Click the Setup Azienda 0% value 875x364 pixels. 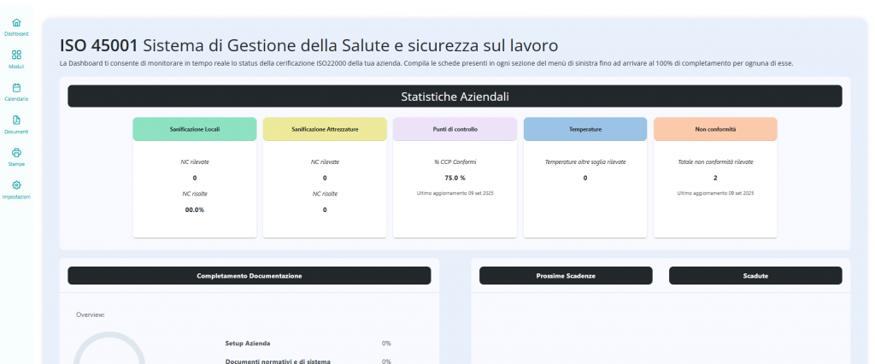point(386,343)
